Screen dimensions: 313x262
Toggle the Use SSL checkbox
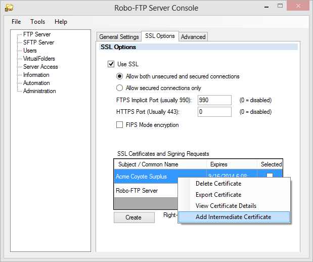111,64
